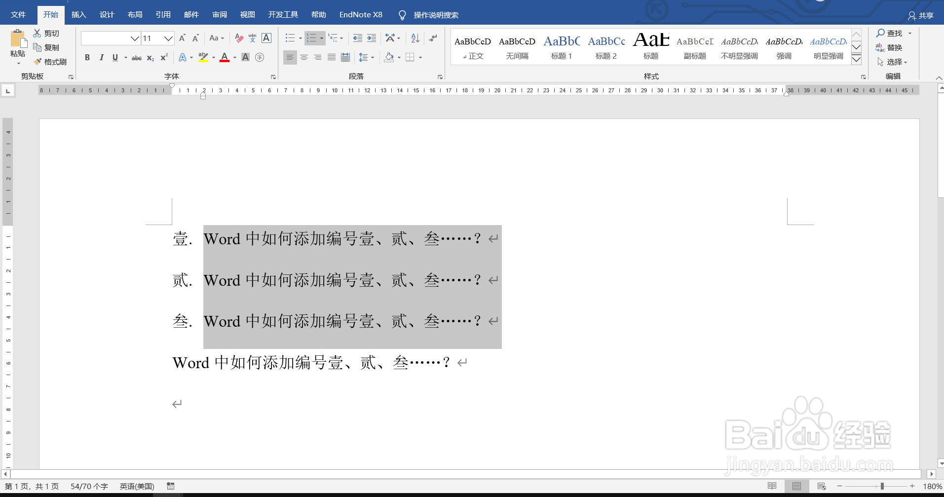
Task: Switch to the 引用 (References) tab
Action: pos(163,15)
